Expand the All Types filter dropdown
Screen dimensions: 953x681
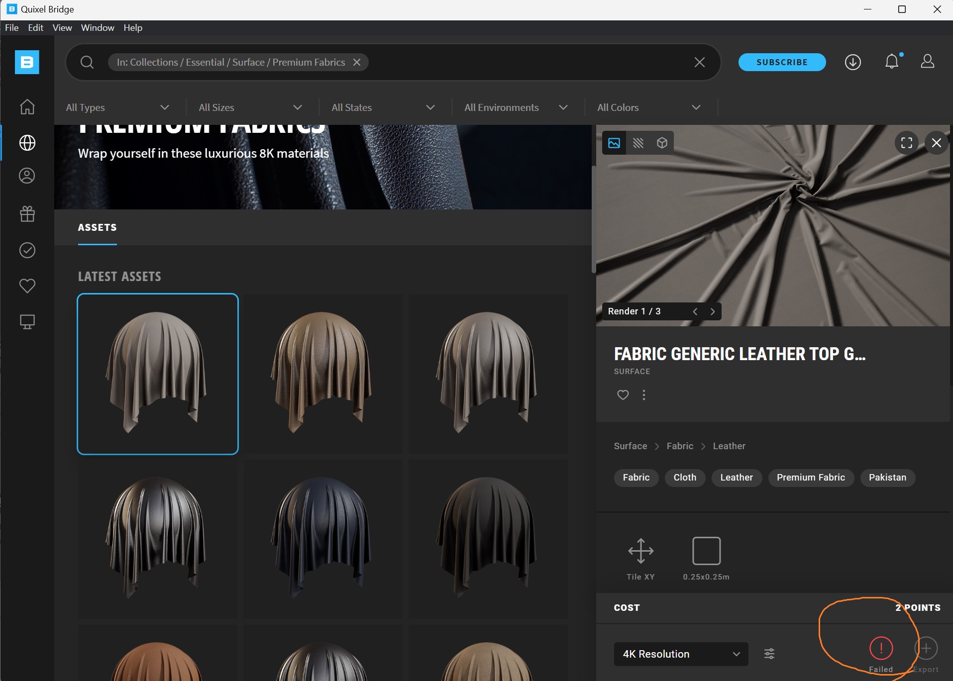click(x=118, y=107)
